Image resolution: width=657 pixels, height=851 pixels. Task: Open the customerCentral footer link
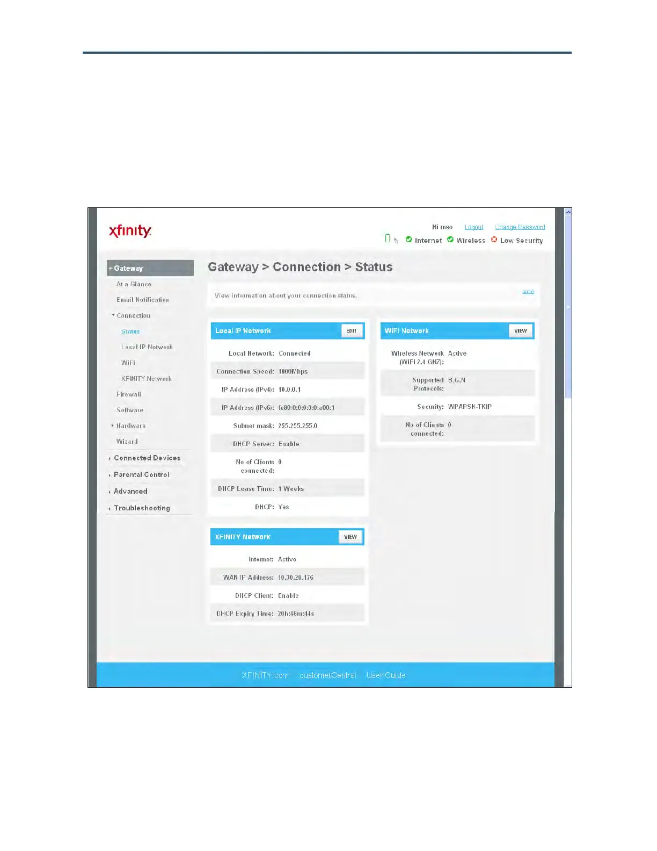click(327, 675)
